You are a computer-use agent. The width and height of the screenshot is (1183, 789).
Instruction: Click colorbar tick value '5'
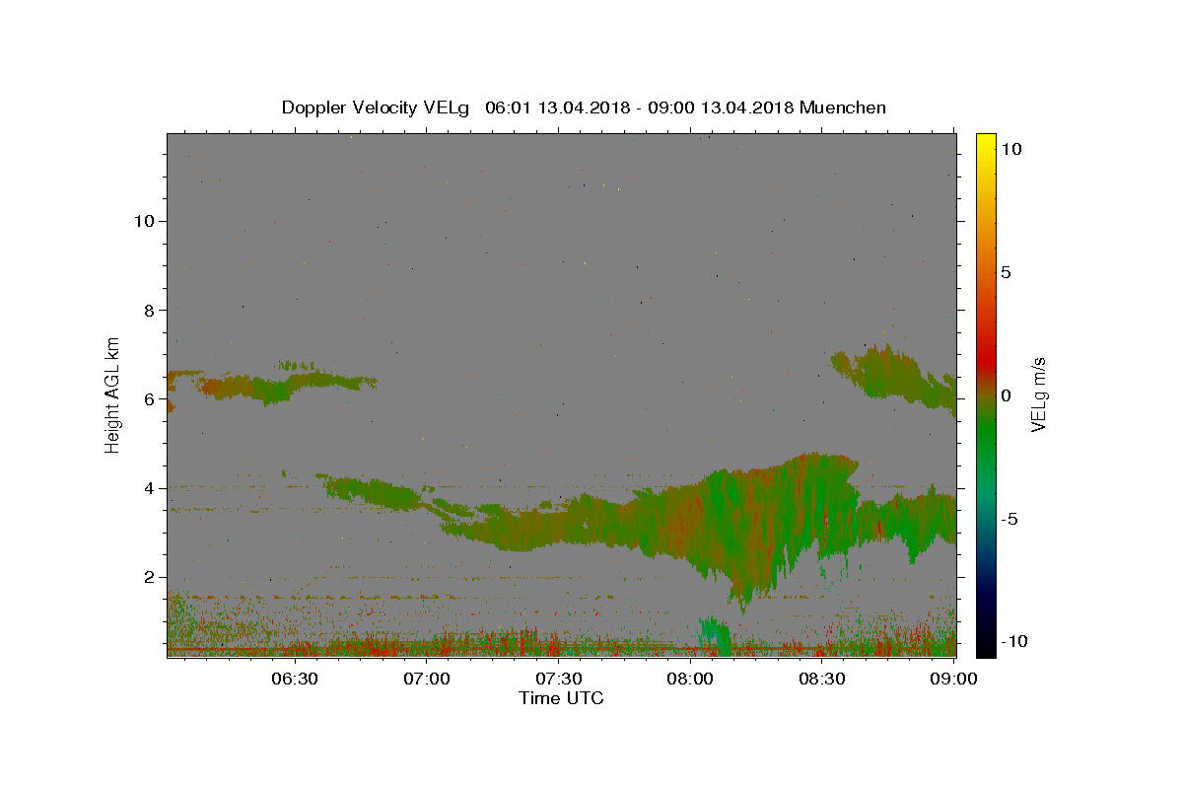[x=1006, y=272]
